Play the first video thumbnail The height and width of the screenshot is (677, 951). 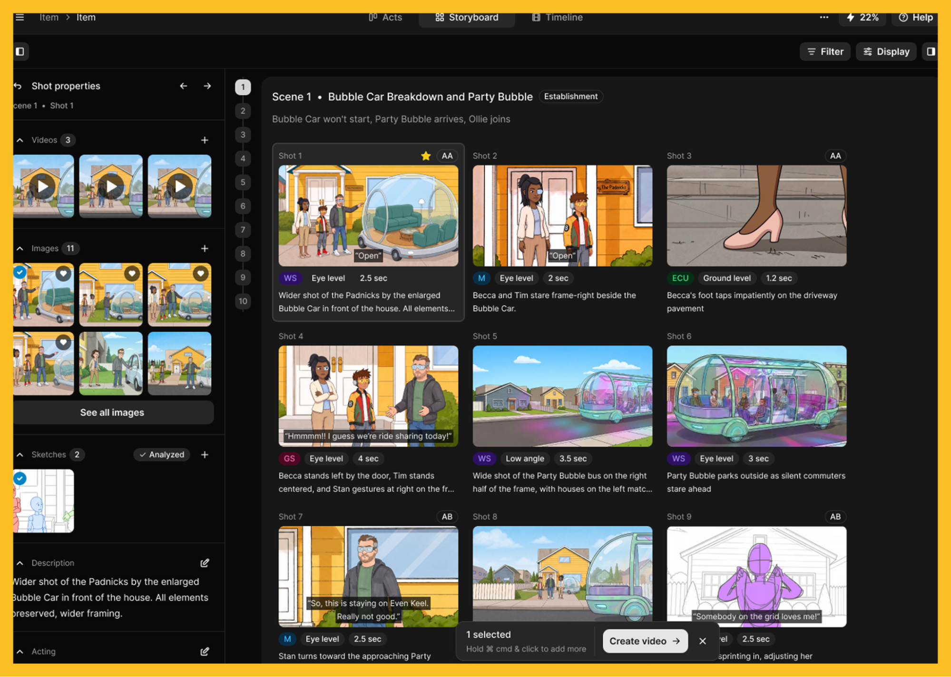43,186
